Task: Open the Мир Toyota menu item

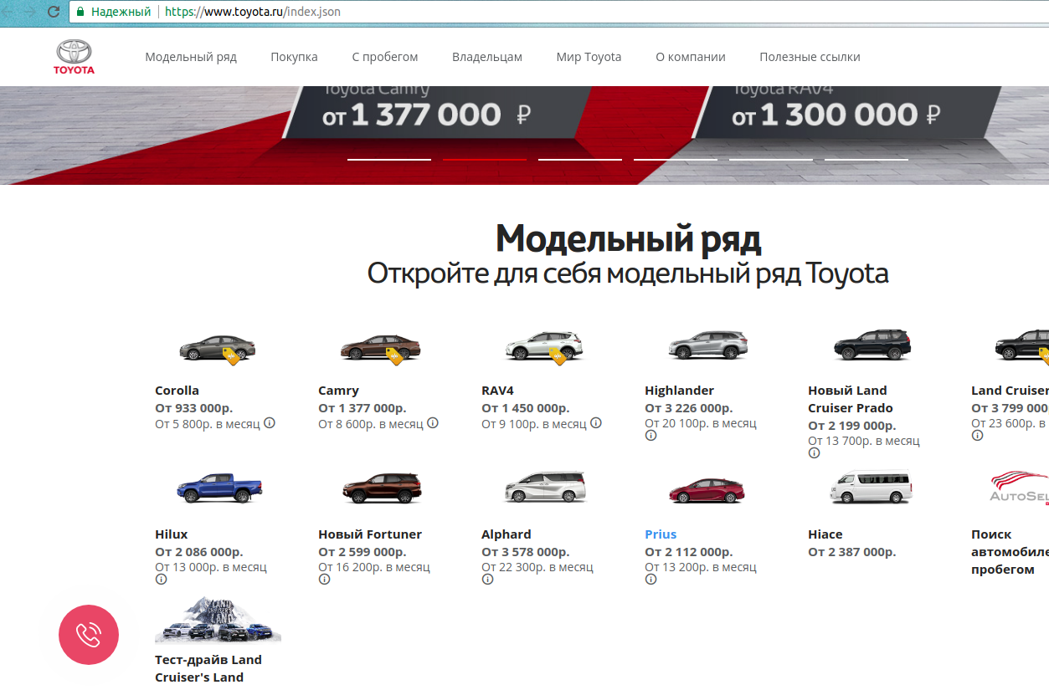Action: (x=589, y=56)
